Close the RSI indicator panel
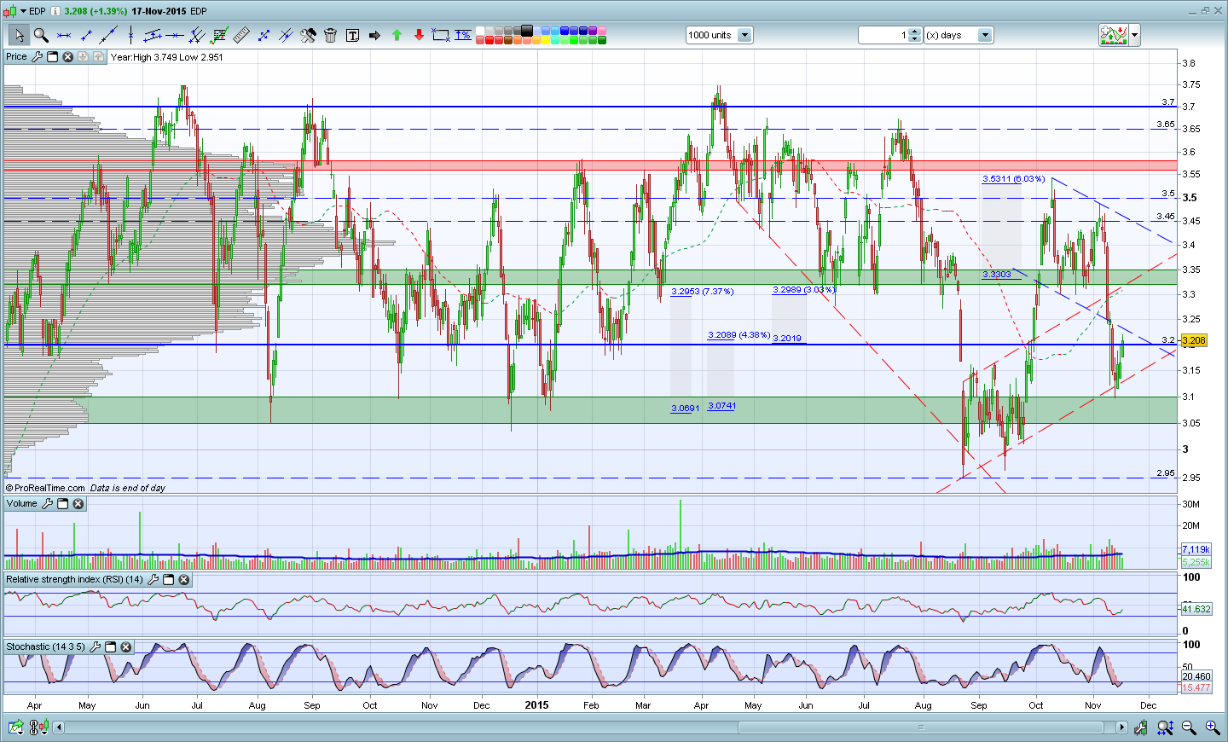The width and height of the screenshot is (1228, 742). 184,580
